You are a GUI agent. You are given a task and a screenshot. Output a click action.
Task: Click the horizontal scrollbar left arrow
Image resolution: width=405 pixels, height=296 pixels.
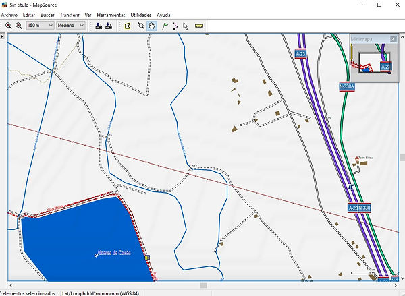point(11,285)
